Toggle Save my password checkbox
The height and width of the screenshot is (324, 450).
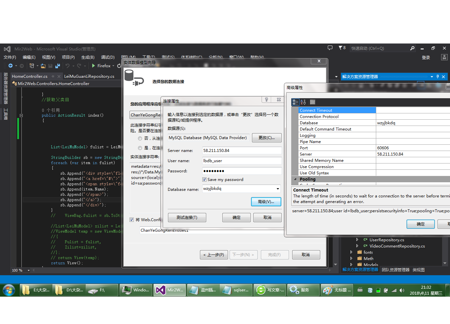205,180
